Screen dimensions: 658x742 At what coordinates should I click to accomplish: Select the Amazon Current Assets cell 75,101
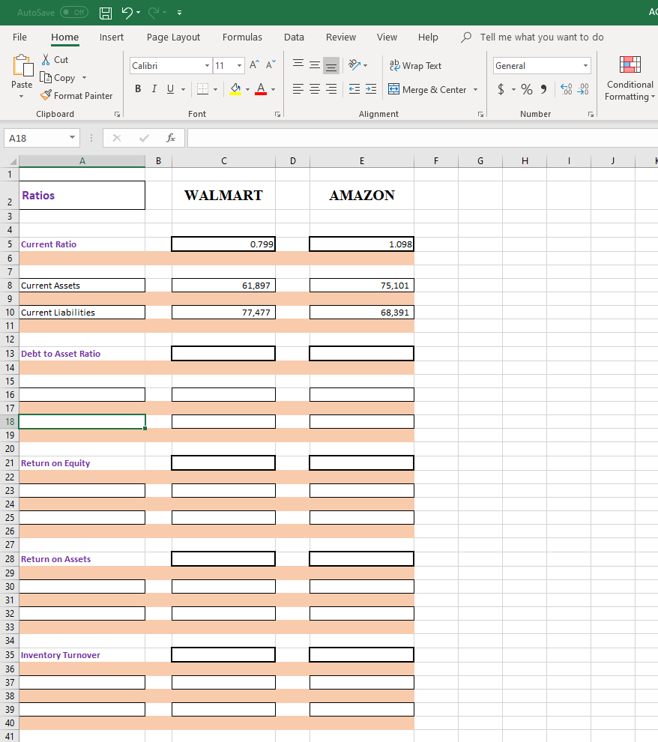(x=362, y=286)
